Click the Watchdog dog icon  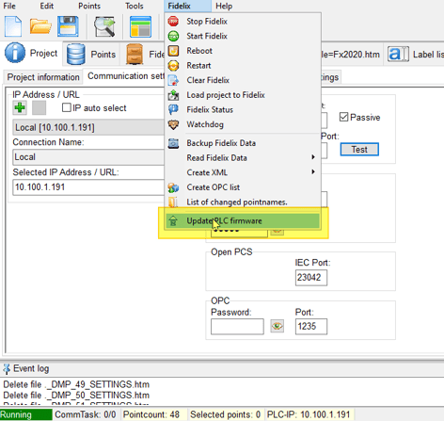click(x=173, y=124)
